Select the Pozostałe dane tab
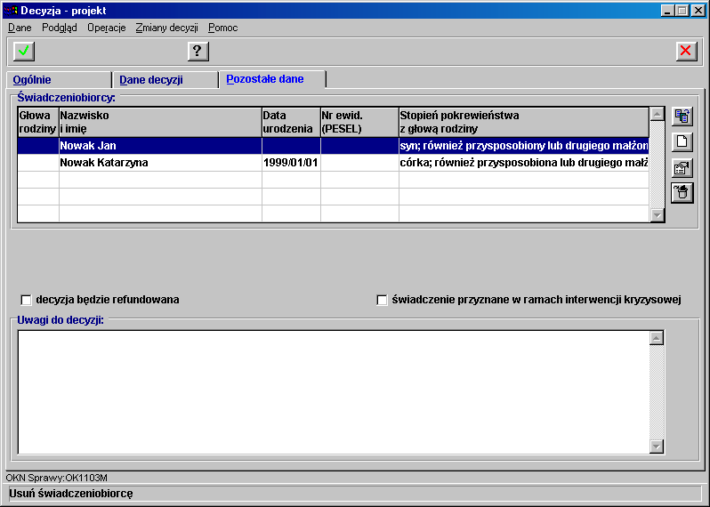 pyautogui.click(x=272, y=79)
